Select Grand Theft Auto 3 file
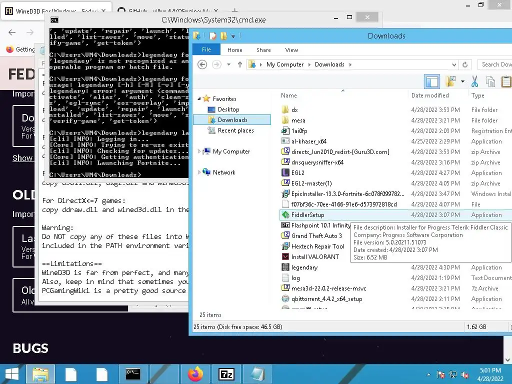The image size is (512, 384). 316,236
